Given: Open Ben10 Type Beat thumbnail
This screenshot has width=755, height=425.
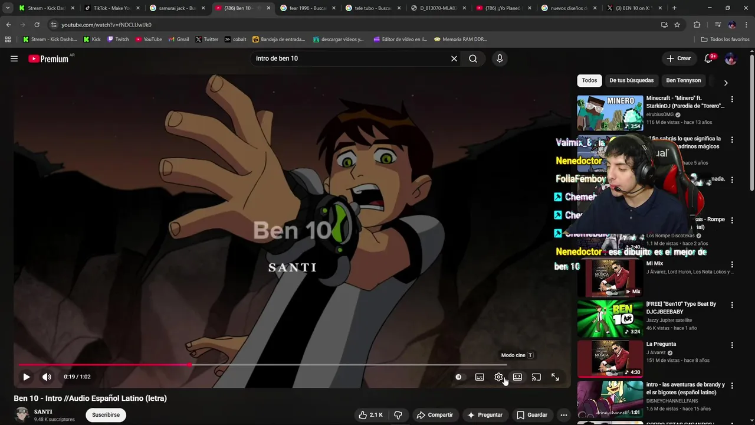Looking at the screenshot, I should click(610, 318).
